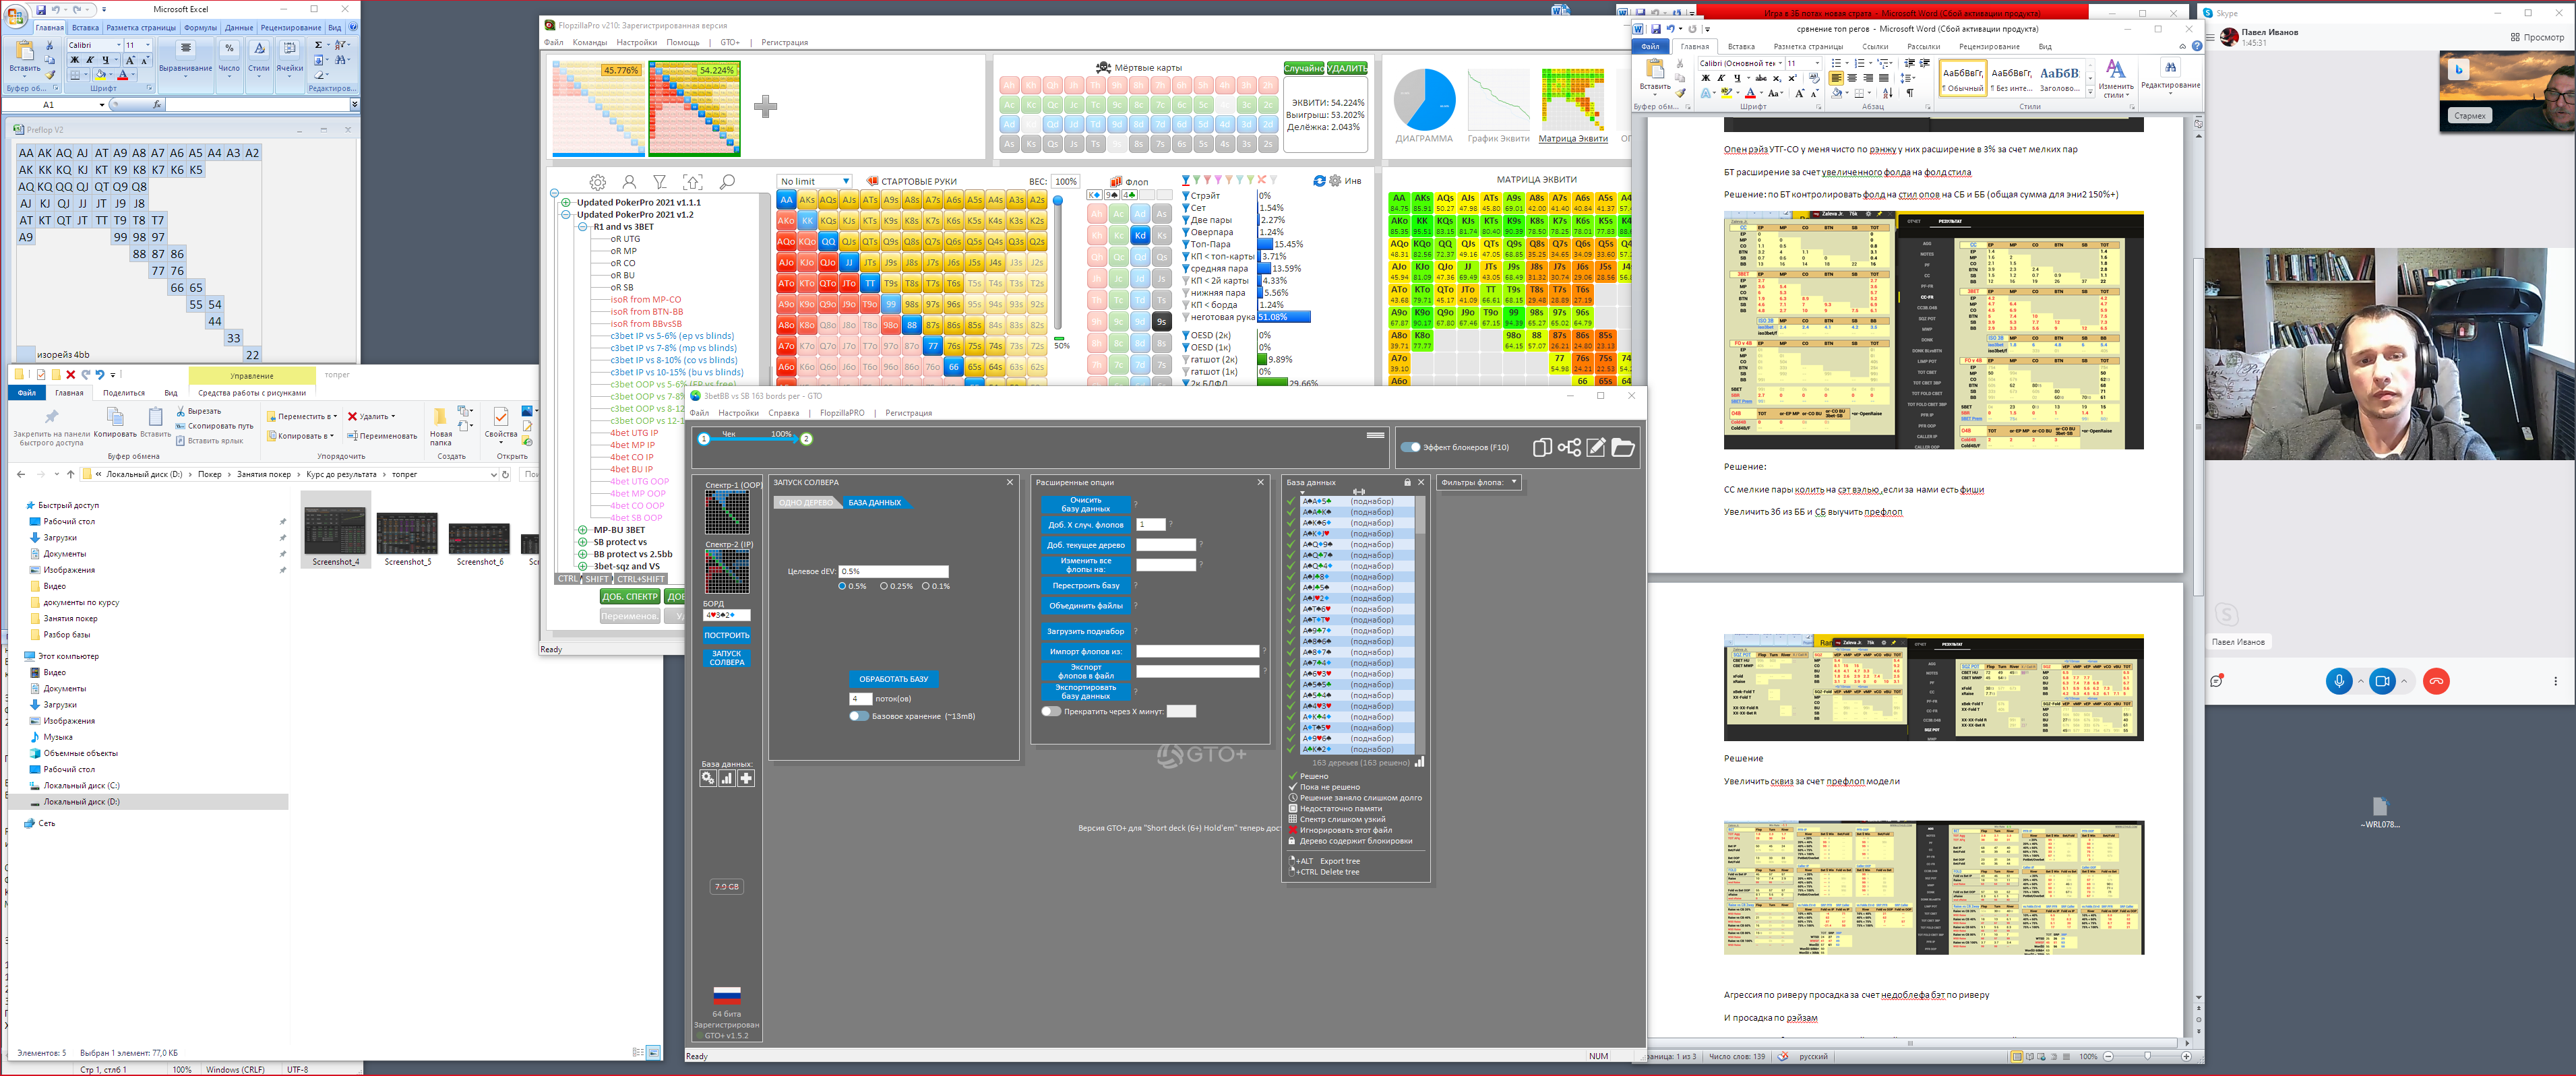Select the 0.25% dEV radio button

pos(884,586)
